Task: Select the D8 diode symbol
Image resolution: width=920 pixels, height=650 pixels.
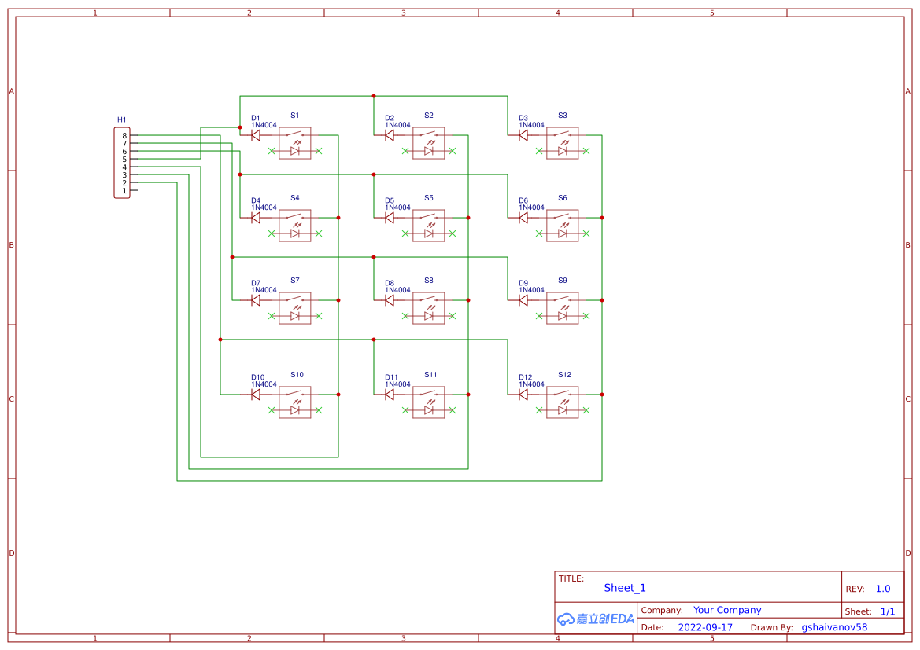Action: click(389, 300)
